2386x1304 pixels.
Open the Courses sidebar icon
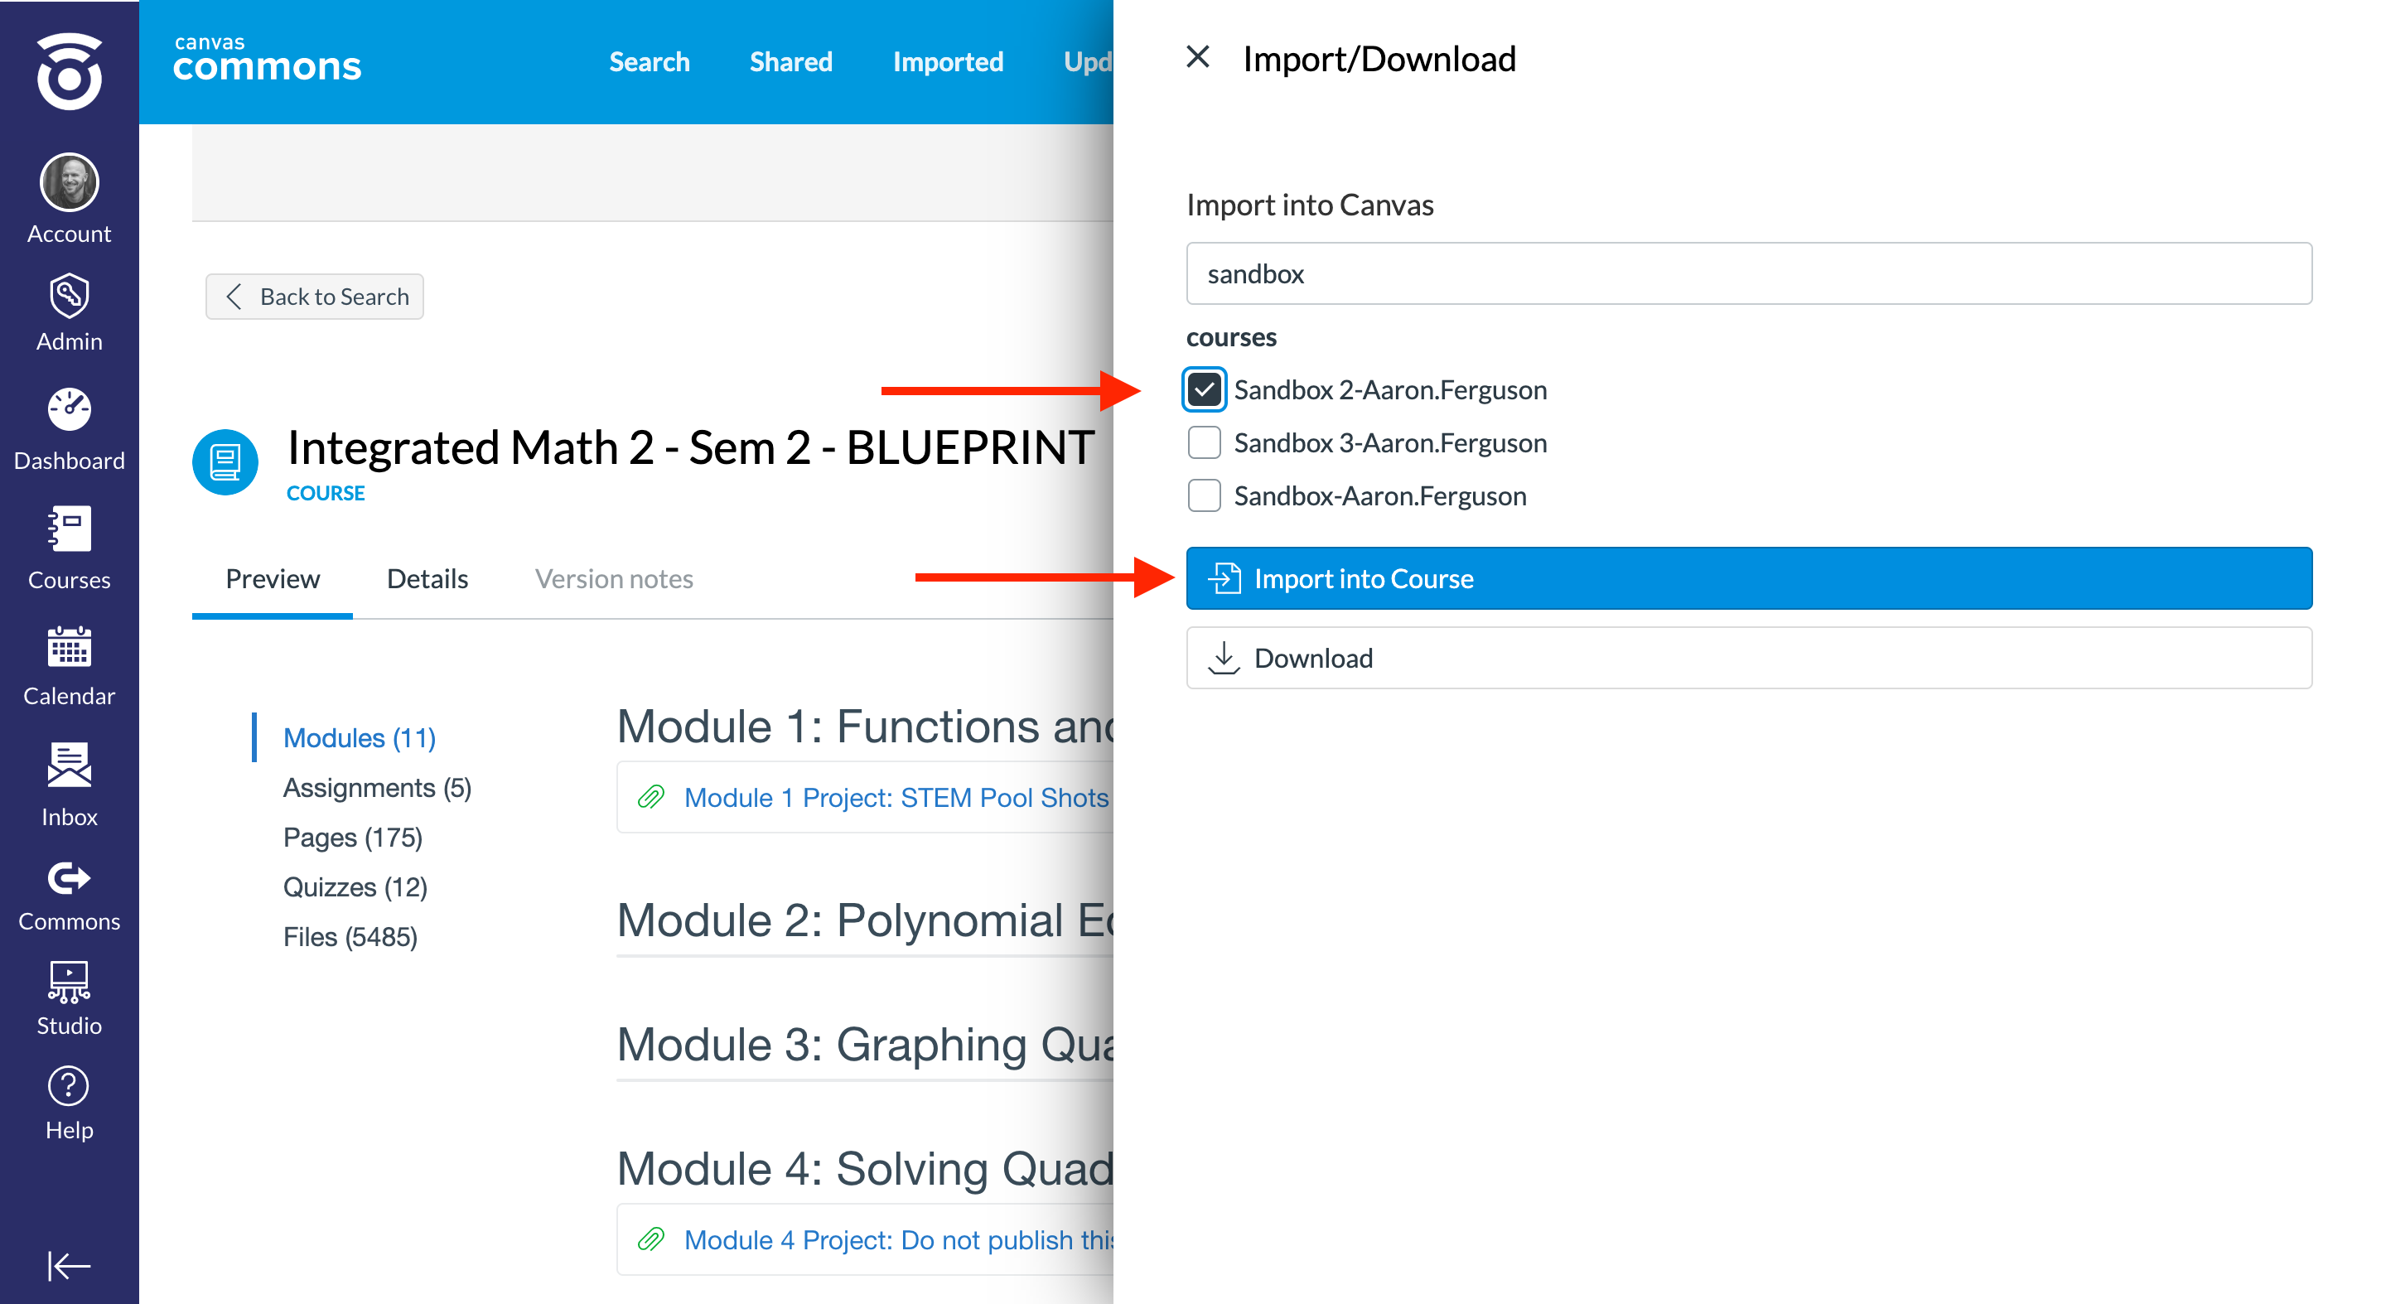(x=70, y=529)
